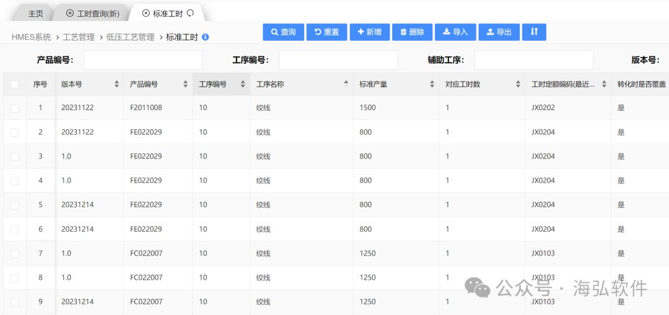
Task: Click JX0204 in row 6
Action: (543, 229)
